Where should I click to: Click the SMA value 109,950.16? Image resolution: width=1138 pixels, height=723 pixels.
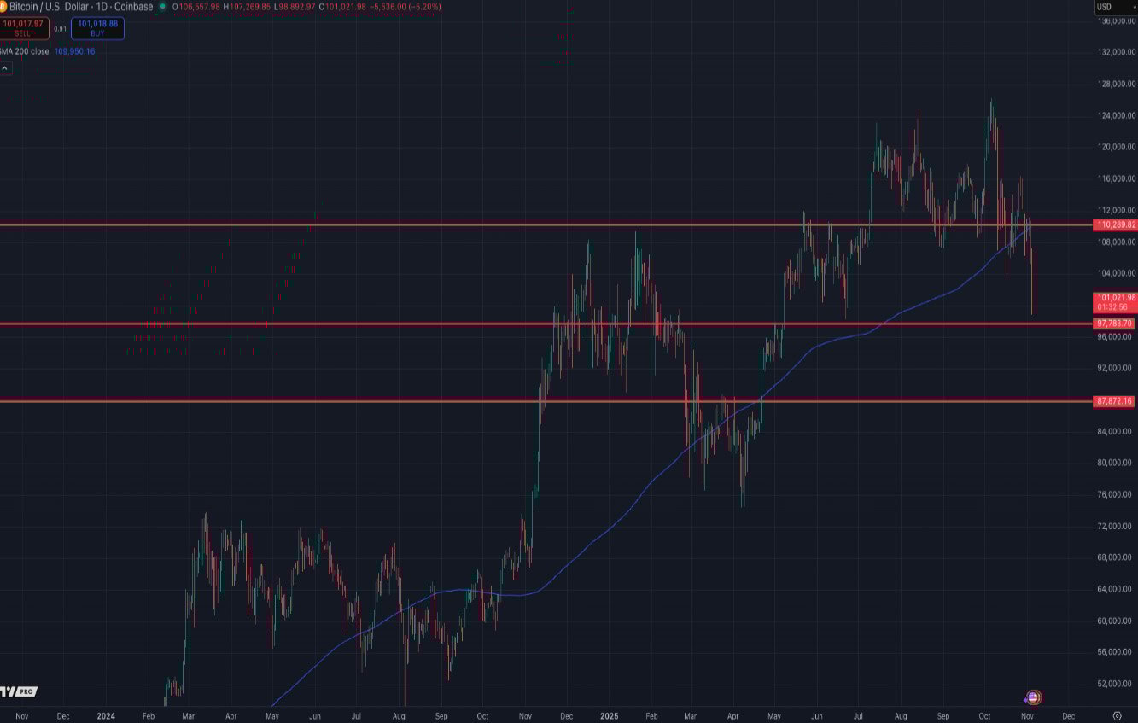click(x=75, y=51)
